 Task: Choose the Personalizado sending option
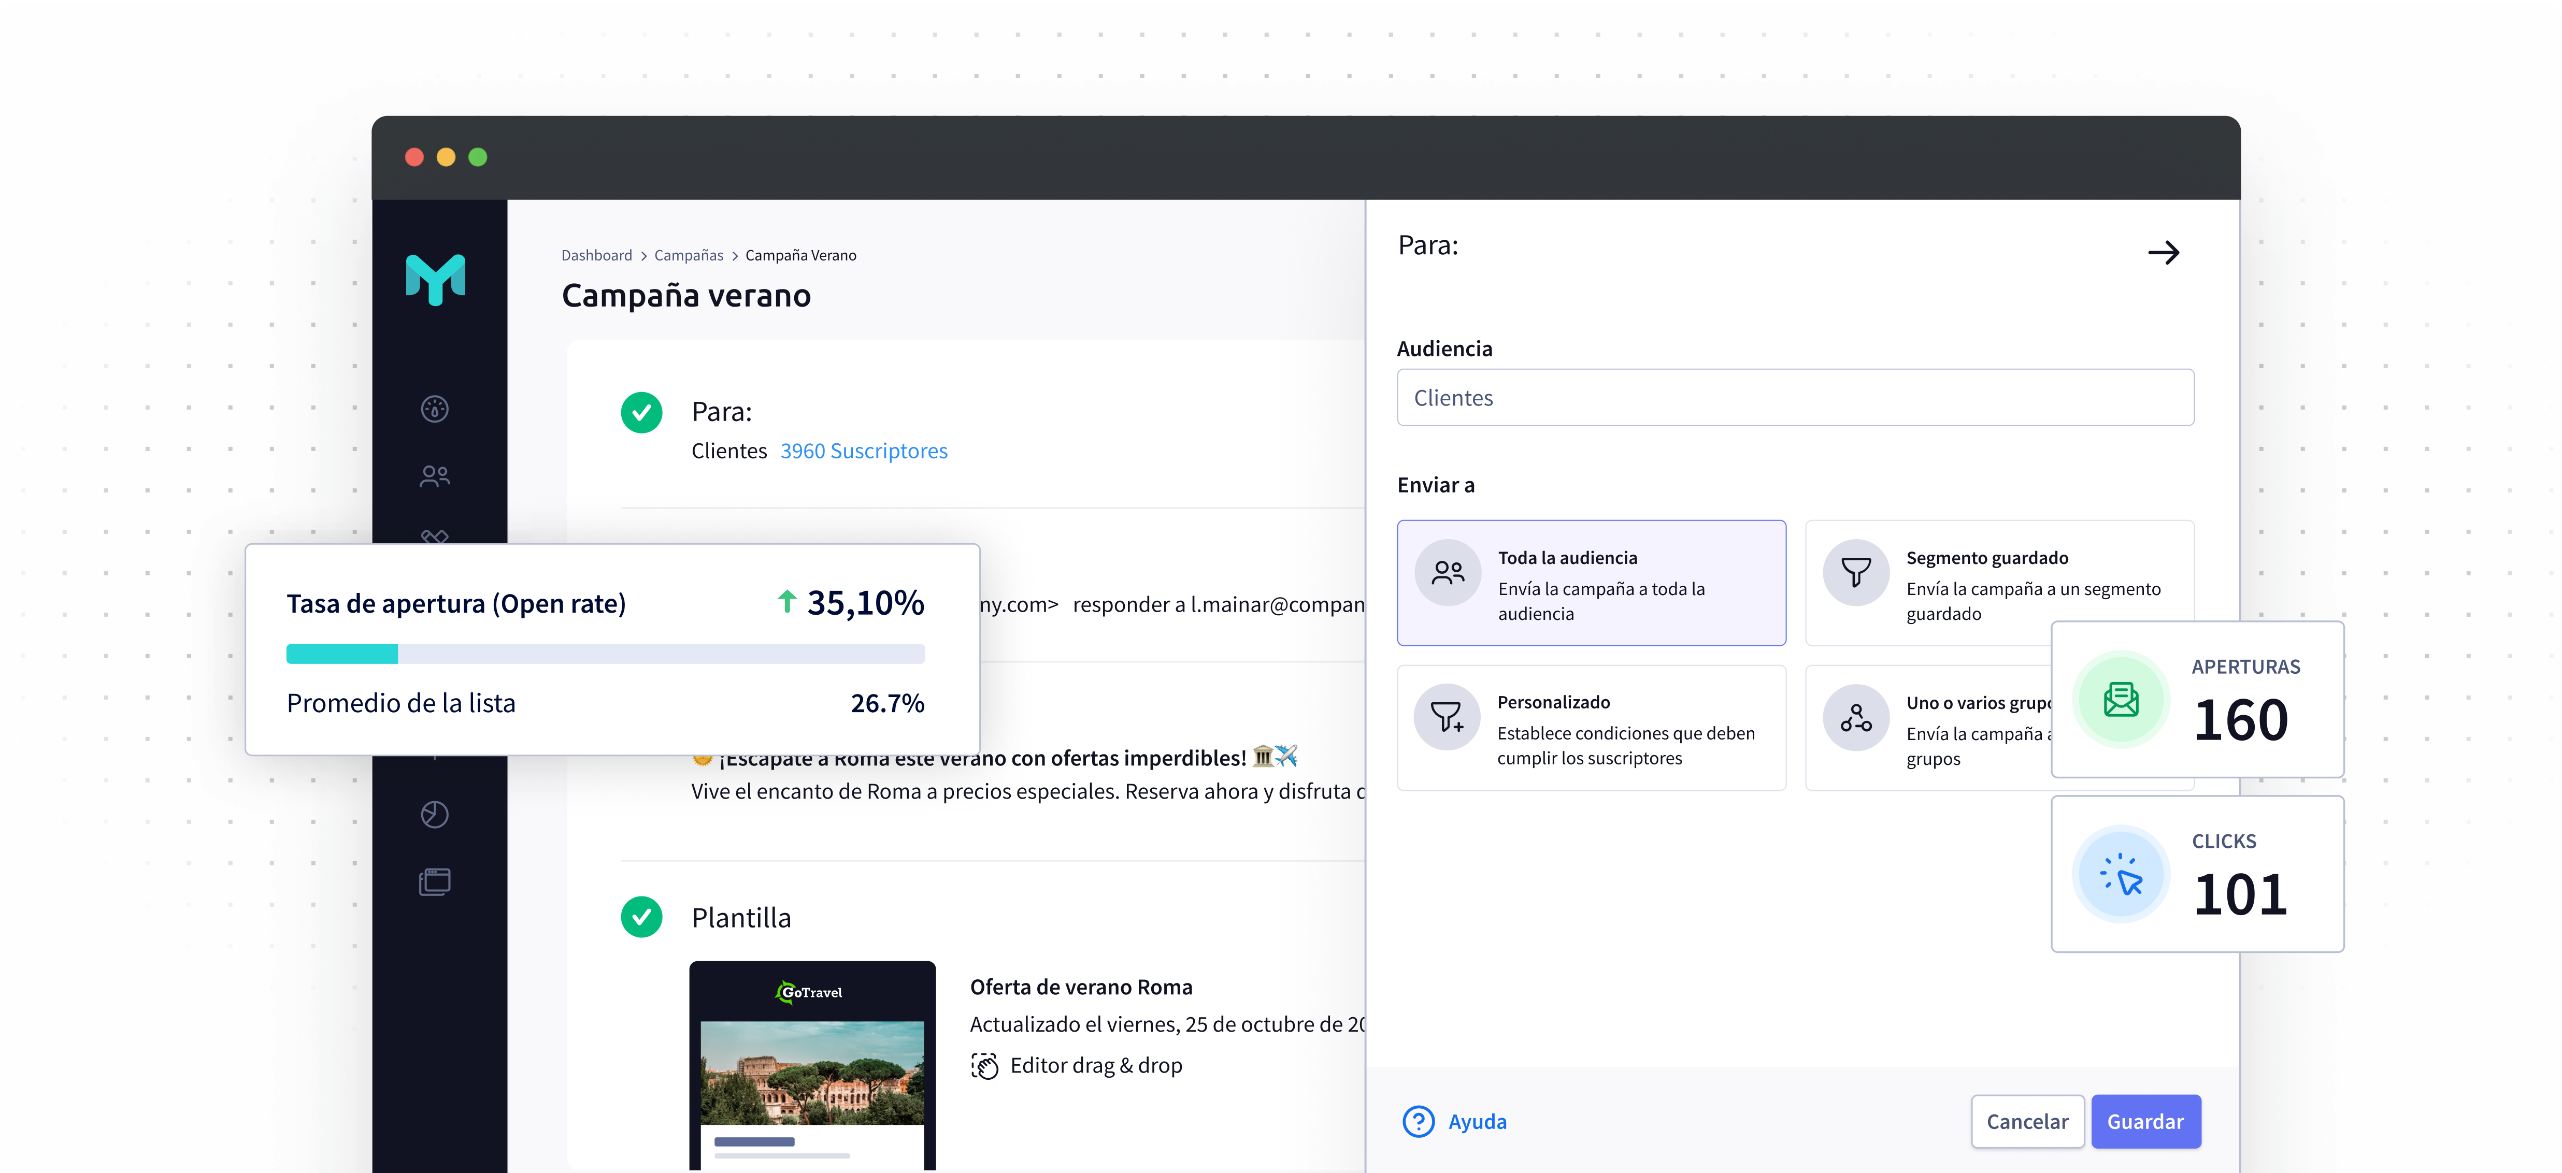click(x=1591, y=728)
